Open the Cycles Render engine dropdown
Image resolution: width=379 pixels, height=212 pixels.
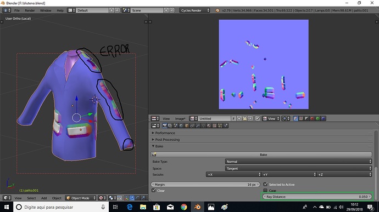tap(194, 10)
